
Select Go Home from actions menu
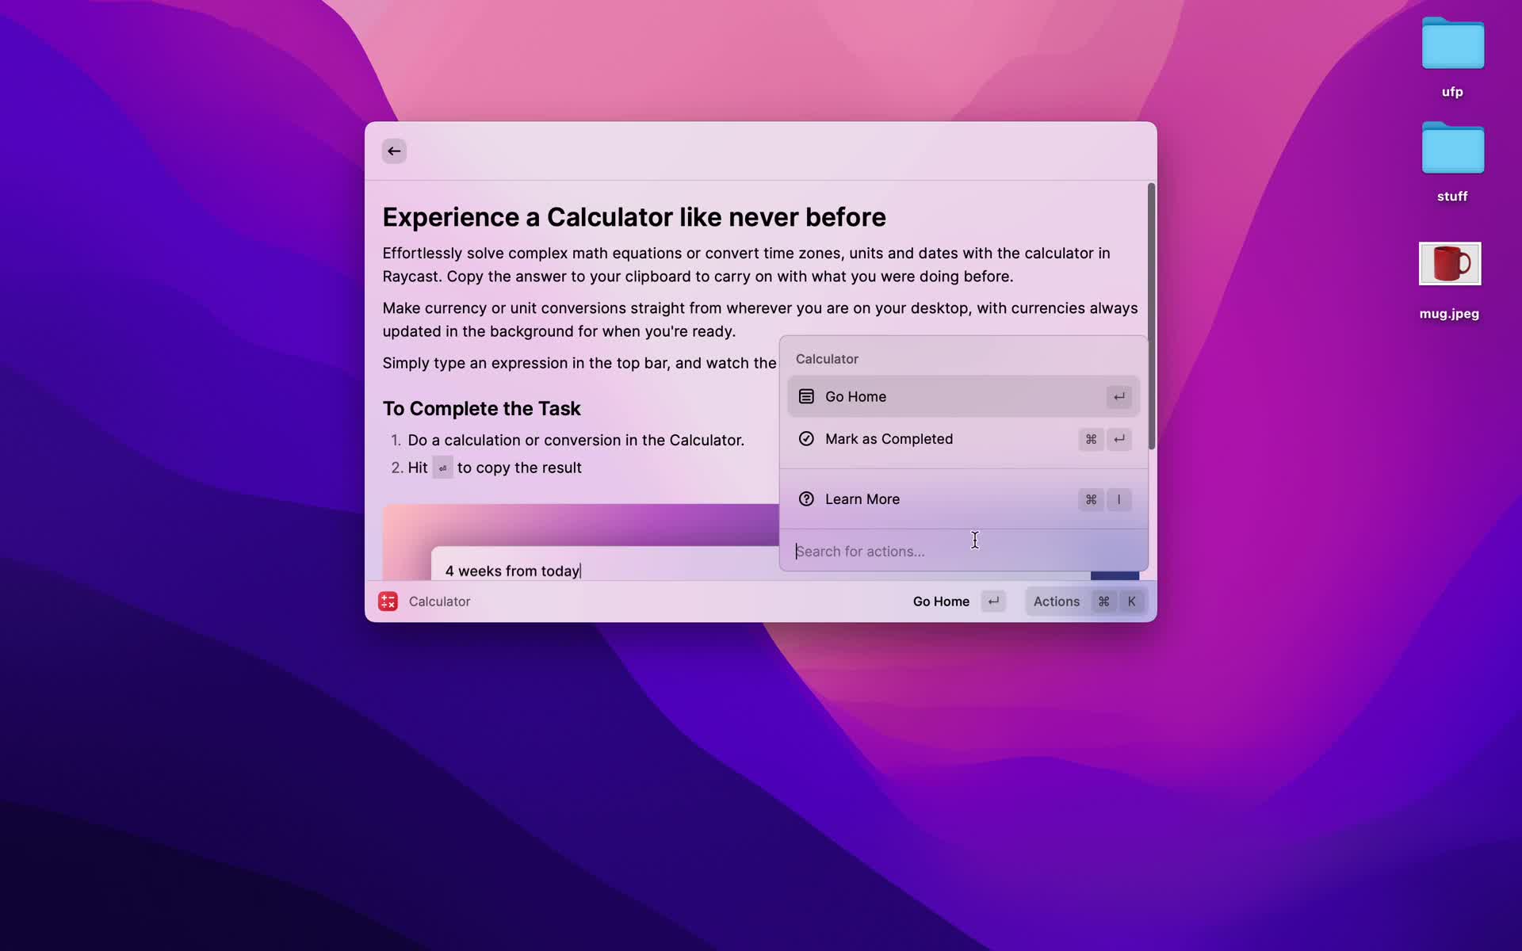tap(963, 395)
